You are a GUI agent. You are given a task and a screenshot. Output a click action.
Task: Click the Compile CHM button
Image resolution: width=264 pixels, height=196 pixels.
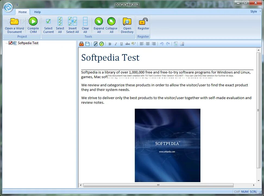tap(33, 26)
